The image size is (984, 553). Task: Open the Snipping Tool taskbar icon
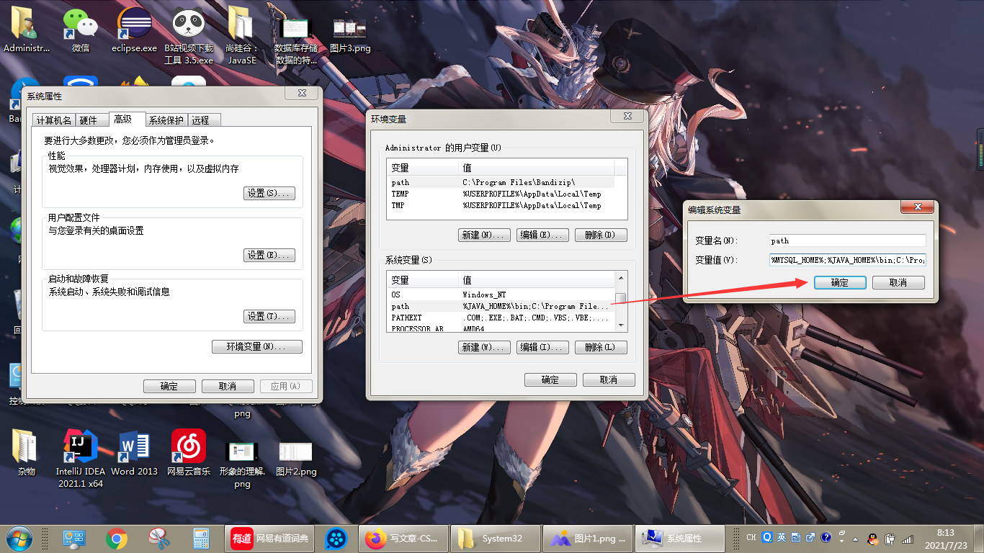point(158,538)
